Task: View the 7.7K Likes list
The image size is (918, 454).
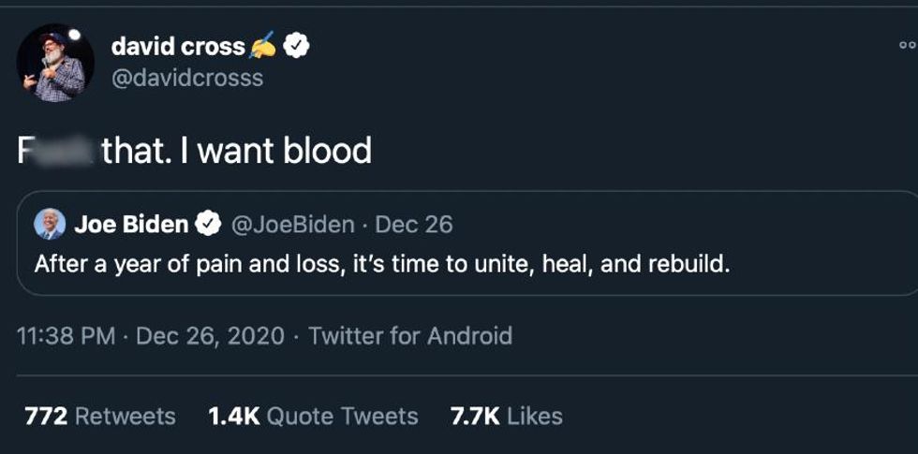Action: pyautogui.click(x=507, y=416)
